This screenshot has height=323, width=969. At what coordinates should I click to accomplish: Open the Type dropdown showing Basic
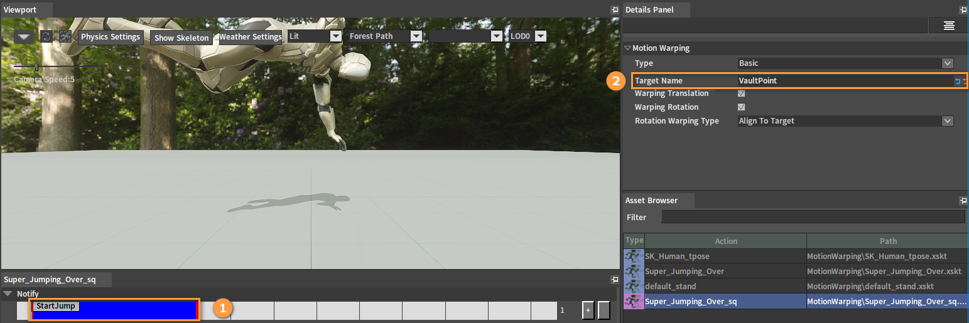click(846, 63)
